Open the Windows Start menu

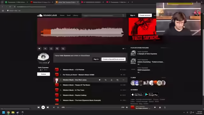4,112
